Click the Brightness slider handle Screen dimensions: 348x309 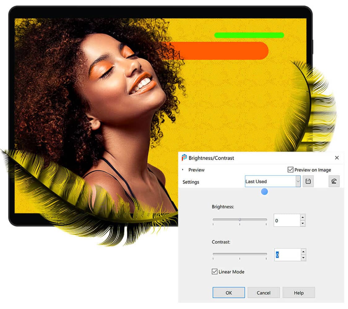pyautogui.click(x=240, y=219)
